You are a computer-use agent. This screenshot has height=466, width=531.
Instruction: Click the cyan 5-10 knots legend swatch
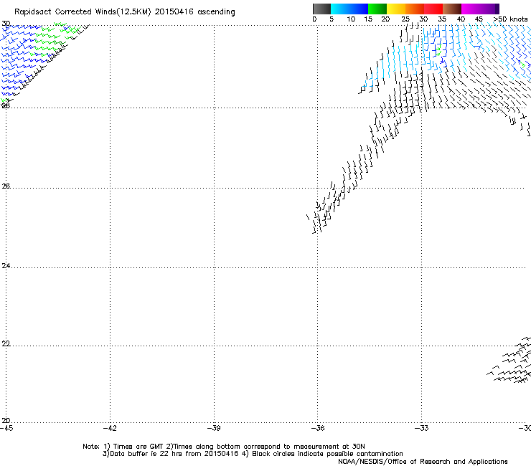tap(340, 9)
